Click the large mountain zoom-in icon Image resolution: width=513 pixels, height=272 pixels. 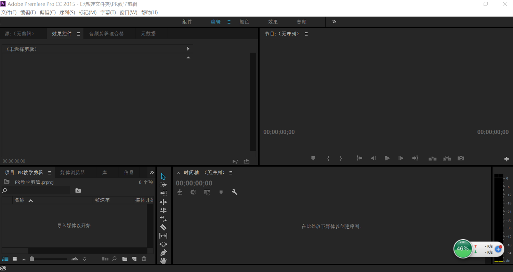coord(75,259)
